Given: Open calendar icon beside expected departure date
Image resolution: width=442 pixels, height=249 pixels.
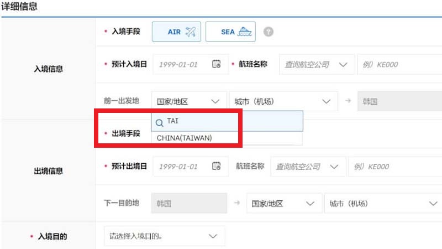Looking at the screenshot, I should [217, 166].
